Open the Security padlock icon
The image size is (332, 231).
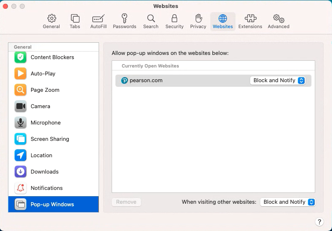[x=175, y=18]
